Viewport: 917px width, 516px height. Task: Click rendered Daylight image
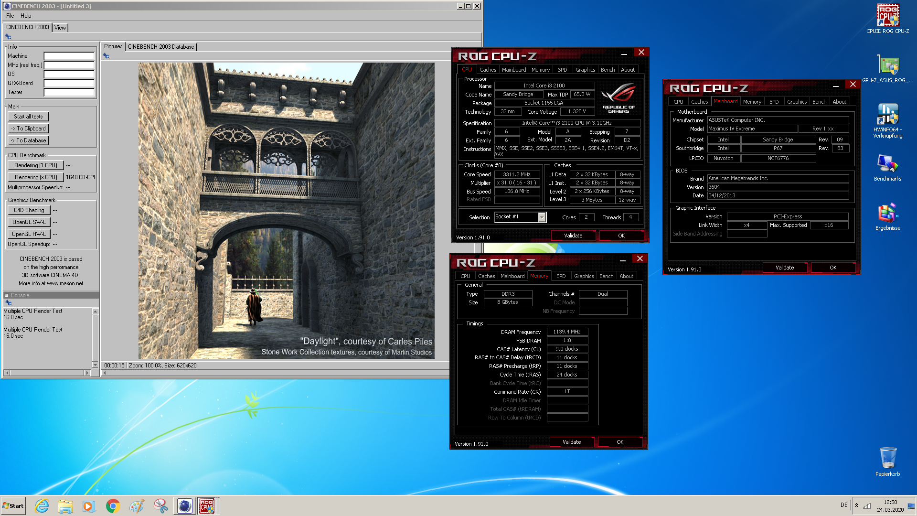pyautogui.click(x=287, y=211)
